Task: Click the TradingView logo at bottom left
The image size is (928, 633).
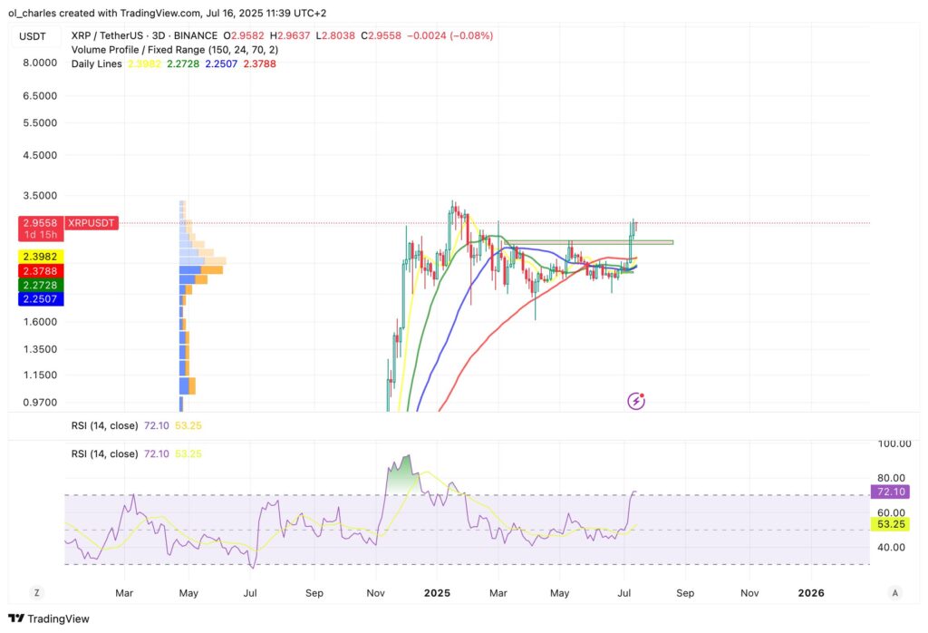Action: click(50, 618)
